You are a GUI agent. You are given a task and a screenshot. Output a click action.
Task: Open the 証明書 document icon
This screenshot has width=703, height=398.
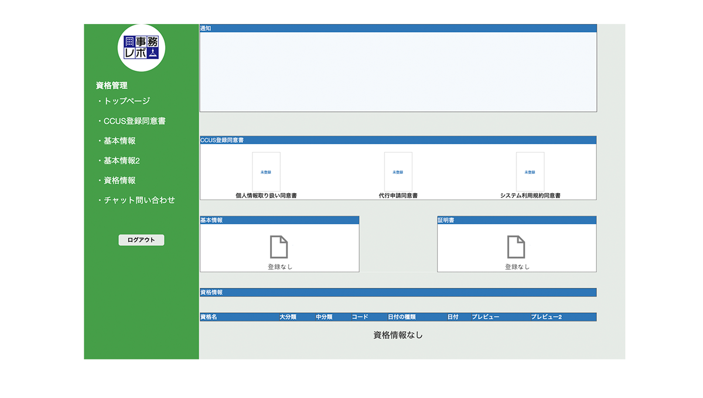(x=516, y=247)
